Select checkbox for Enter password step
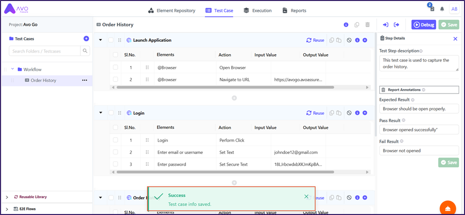The image size is (465, 215). click(115, 164)
